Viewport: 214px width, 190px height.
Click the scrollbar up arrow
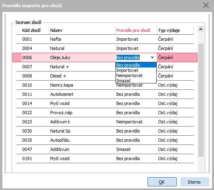(201, 29)
